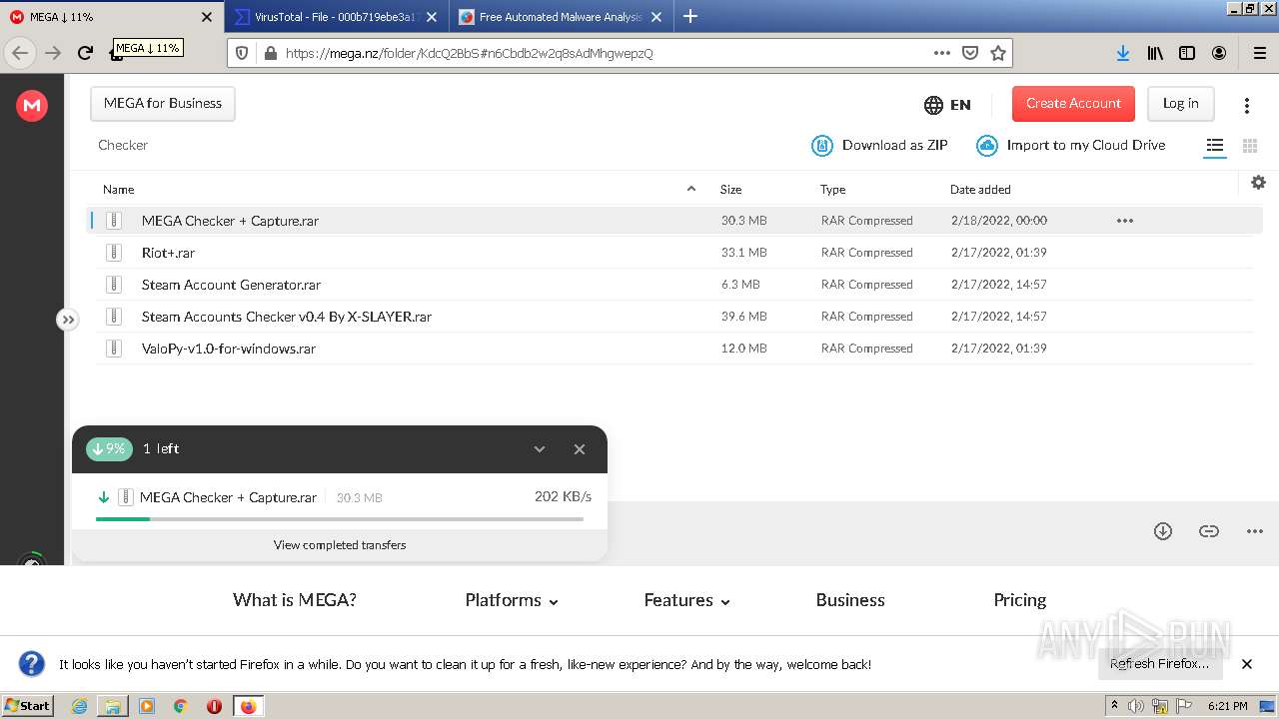Open the three-dot menu next to Log in
The height and width of the screenshot is (719, 1279).
coord(1247,105)
